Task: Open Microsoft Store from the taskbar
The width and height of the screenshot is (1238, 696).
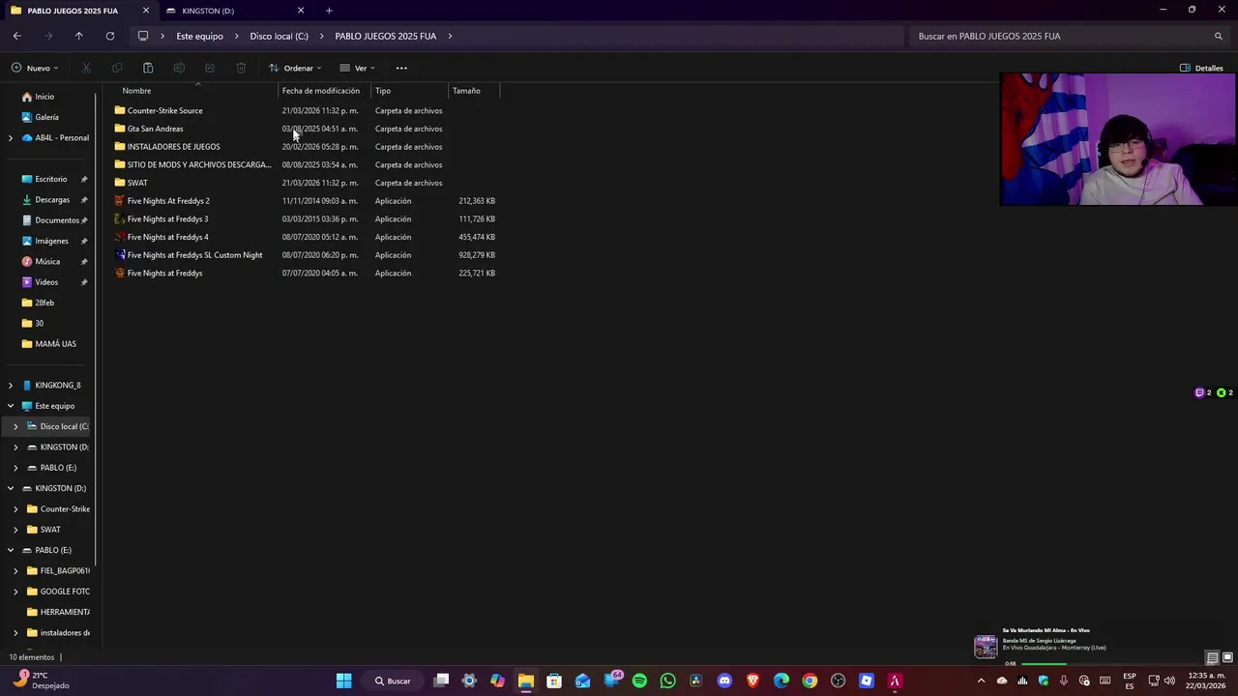Action: tap(554, 681)
